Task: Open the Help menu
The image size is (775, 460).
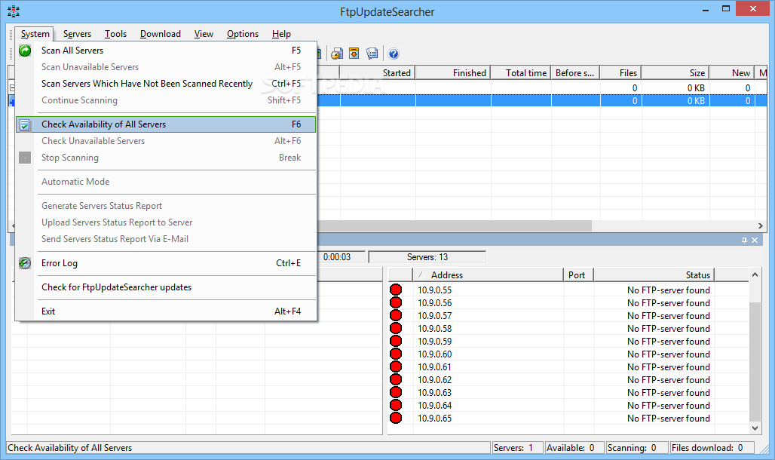Action: (x=281, y=34)
